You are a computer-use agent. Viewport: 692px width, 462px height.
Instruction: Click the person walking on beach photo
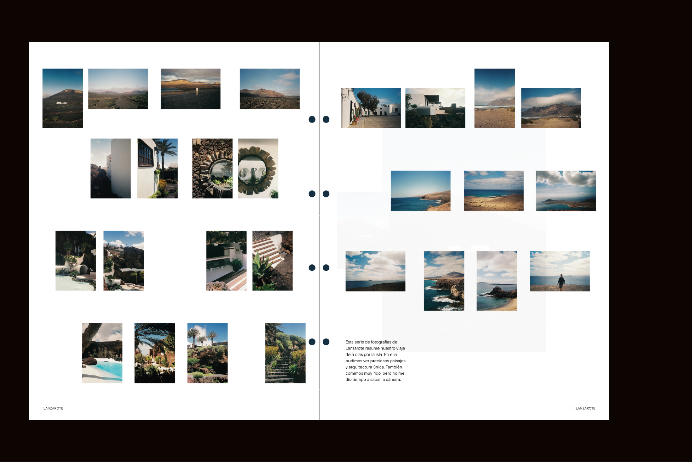559,271
